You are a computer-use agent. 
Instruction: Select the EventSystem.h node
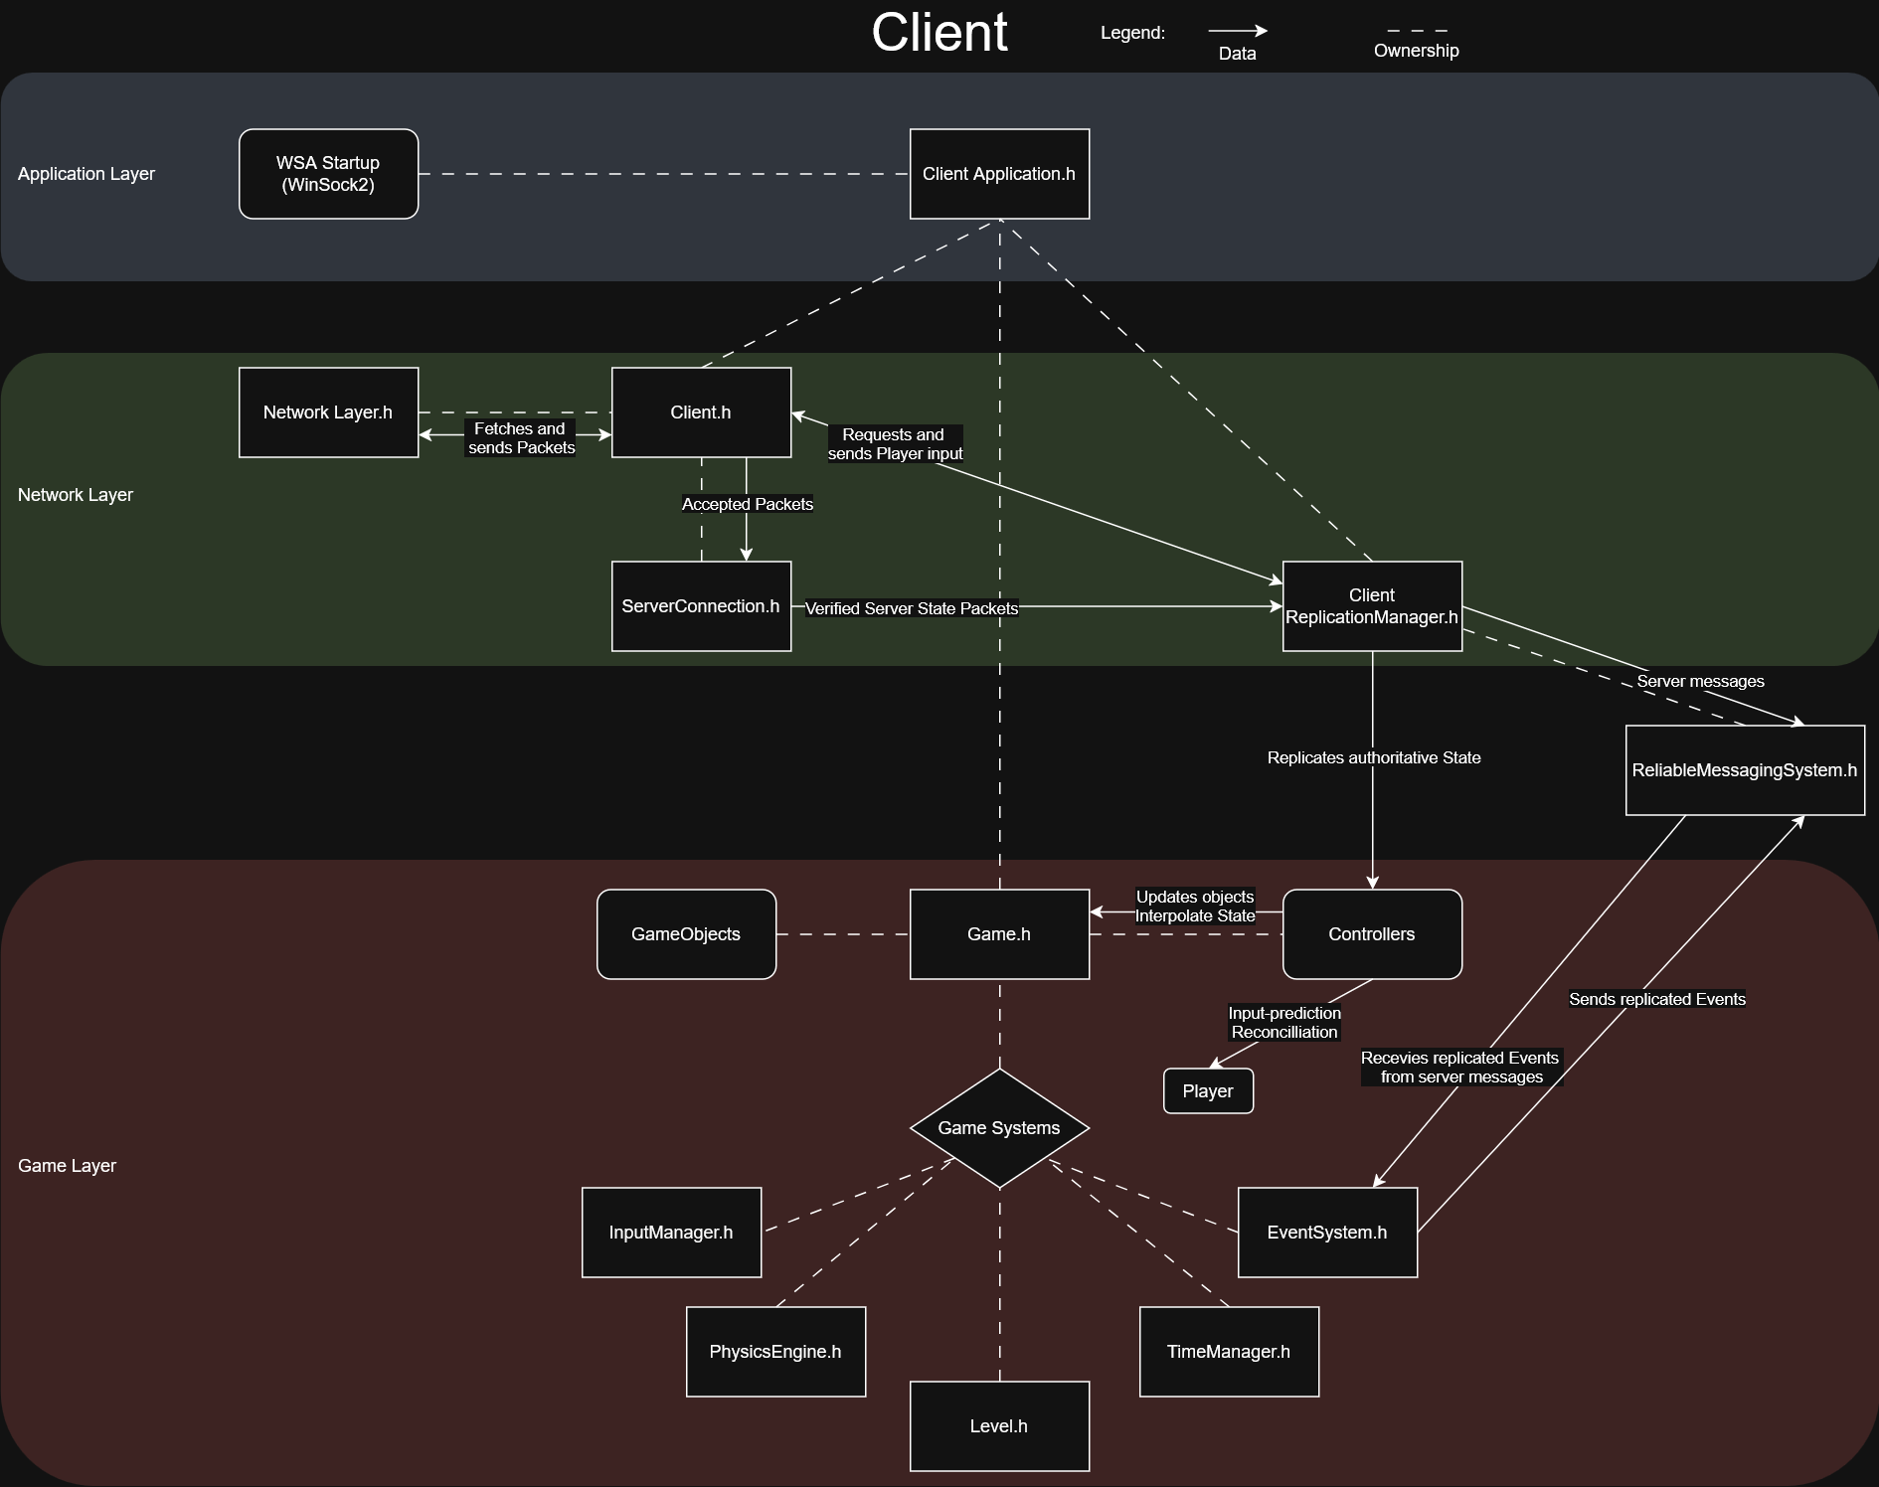point(1327,1233)
